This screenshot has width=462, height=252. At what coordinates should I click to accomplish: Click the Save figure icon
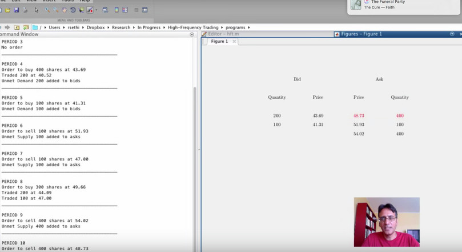pos(16,10)
